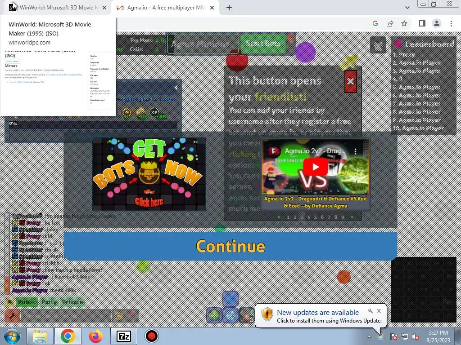Screen dimensions: 461x345
Task: Open the Get Bots Now ad image
Action: pos(149,174)
